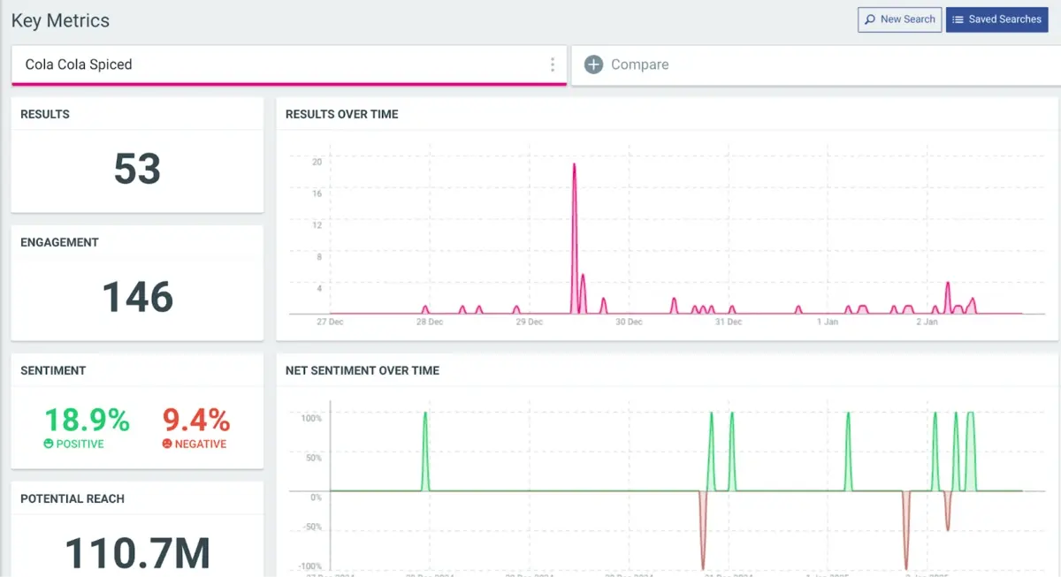Open the three-dot menu beside Cola Cola Spiced

pos(553,65)
